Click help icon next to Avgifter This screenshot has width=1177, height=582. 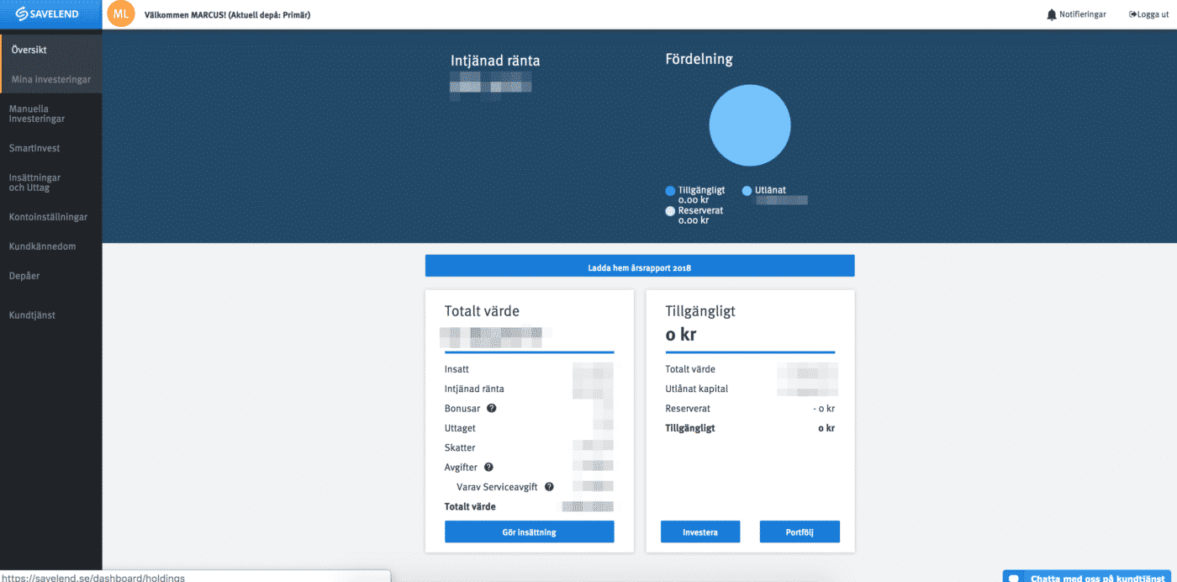(488, 467)
